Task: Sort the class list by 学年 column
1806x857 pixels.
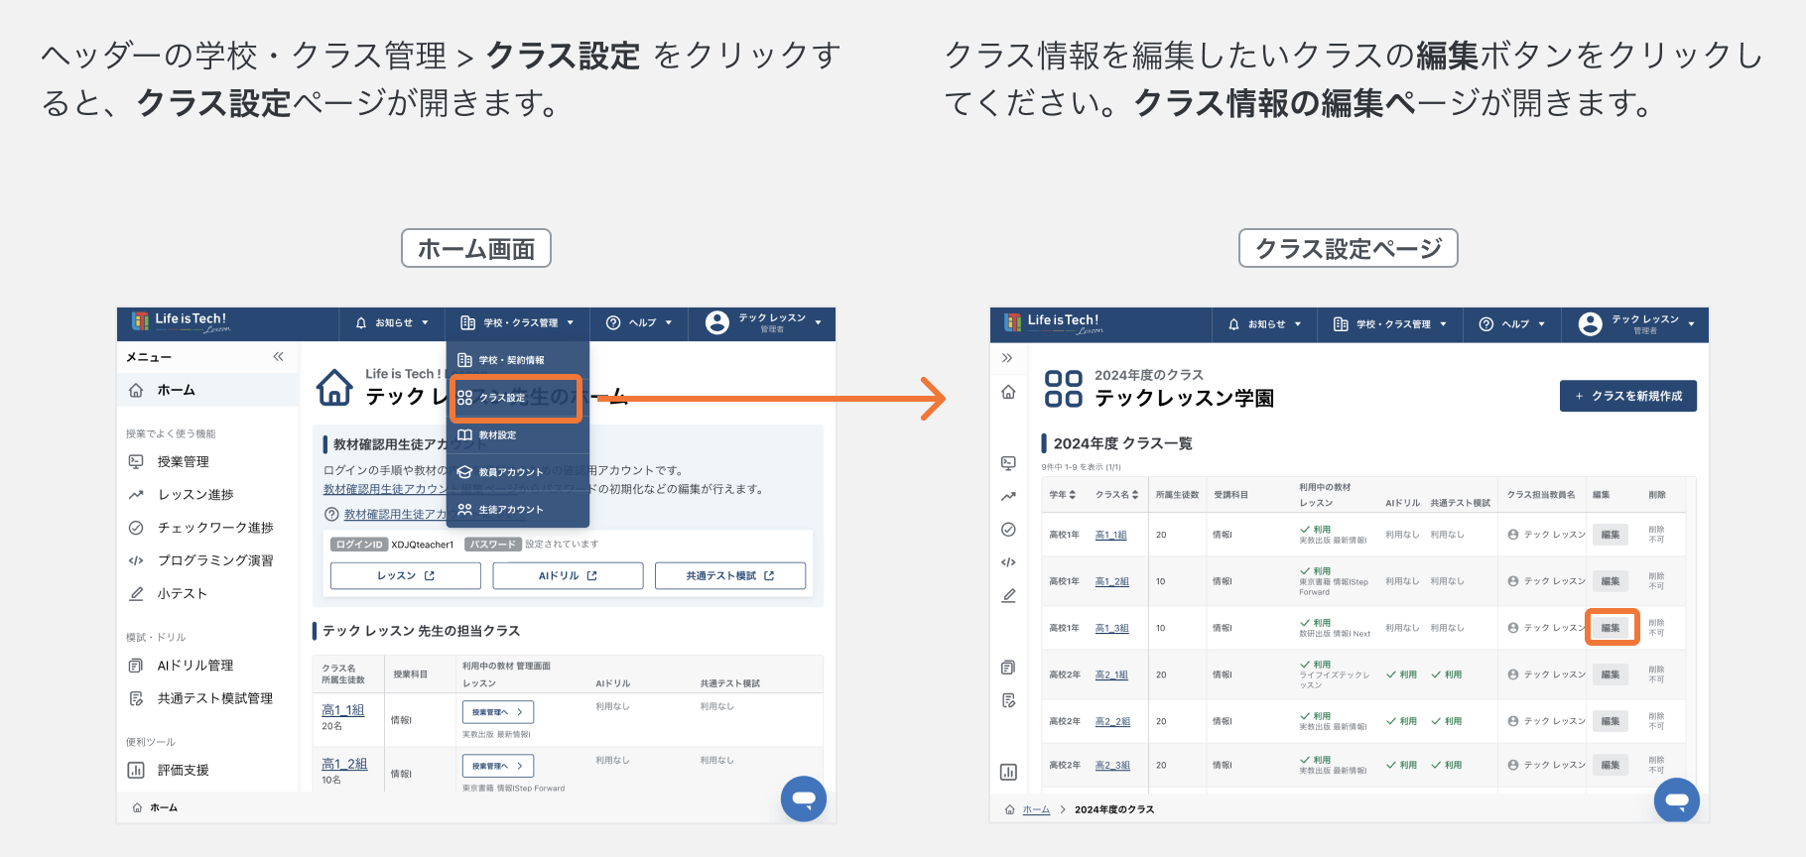Action: point(1063,494)
